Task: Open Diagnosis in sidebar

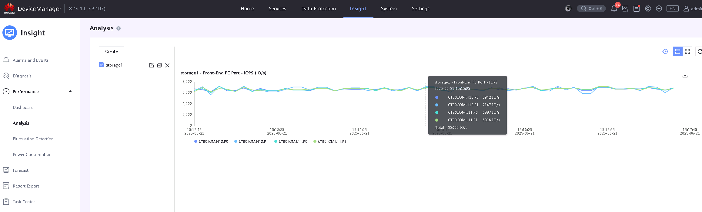Action: (x=22, y=76)
